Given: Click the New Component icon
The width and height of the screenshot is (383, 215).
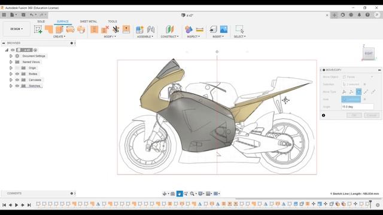Looking at the screenshot, I should 139,29.
